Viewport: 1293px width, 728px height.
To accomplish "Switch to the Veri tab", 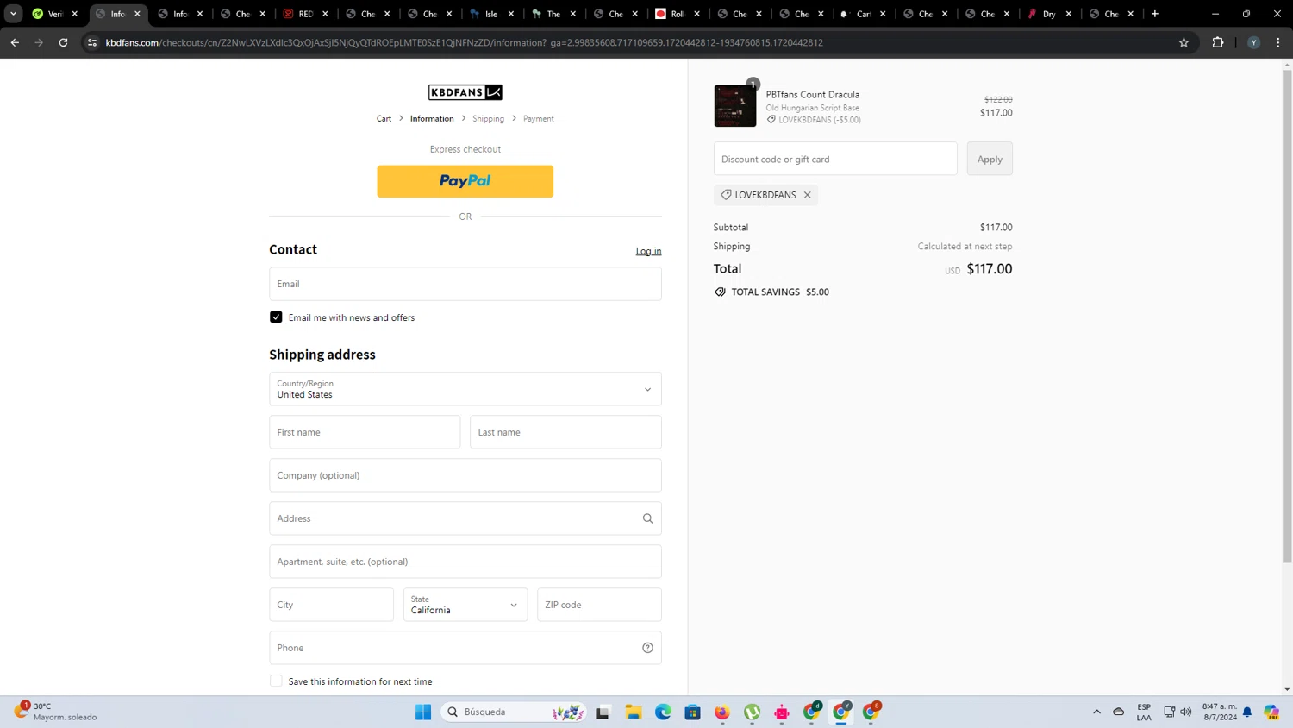I will point(54,14).
